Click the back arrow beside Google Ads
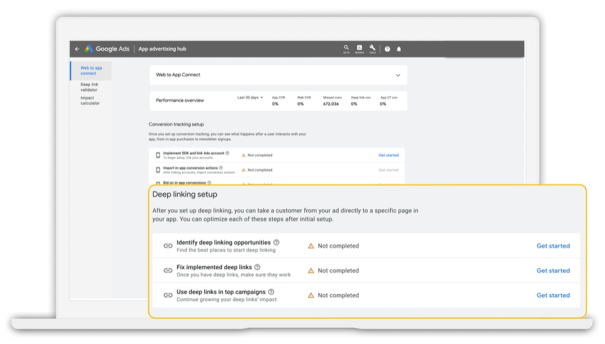This screenshot has width=605, height=344. pos(77,49)
